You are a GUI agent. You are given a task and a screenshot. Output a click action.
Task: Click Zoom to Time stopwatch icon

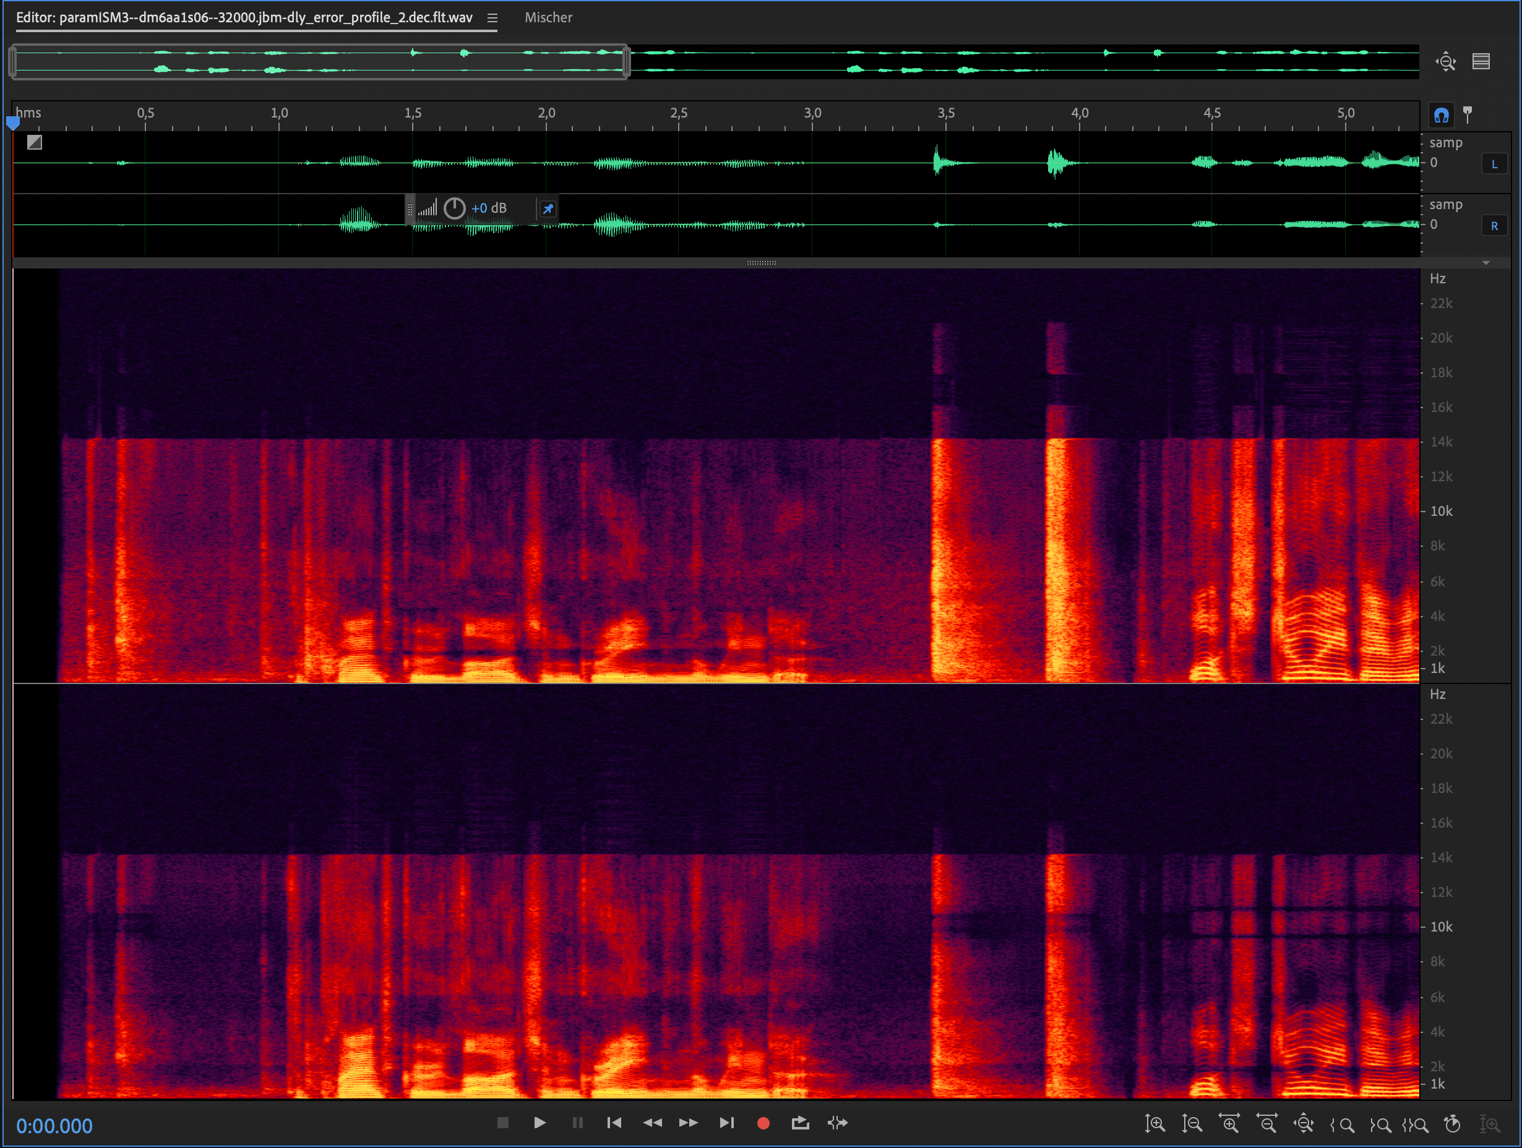point(1453,1124)
